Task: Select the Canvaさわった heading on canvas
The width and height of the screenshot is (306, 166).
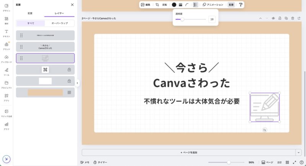Action: 192,83
